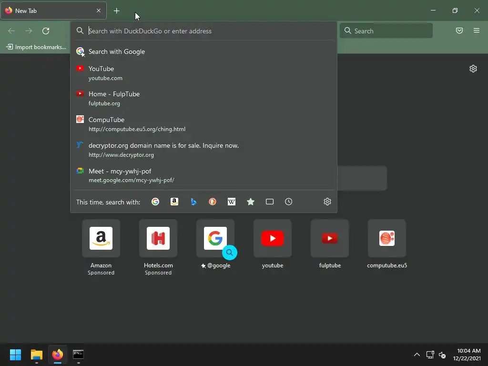Go back to the previous page
488x366 pixels.
click(11, 31)
